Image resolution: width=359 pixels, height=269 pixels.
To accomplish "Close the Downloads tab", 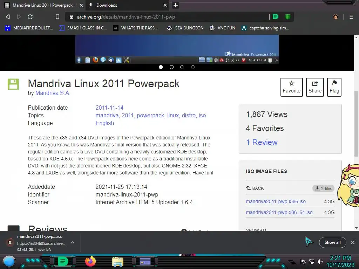I will tap(165, 5).
